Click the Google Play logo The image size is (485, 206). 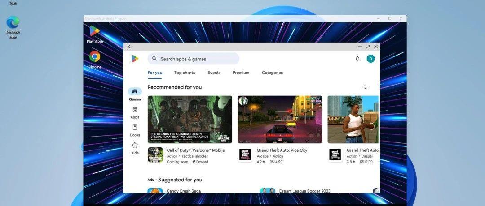[135, 59]
